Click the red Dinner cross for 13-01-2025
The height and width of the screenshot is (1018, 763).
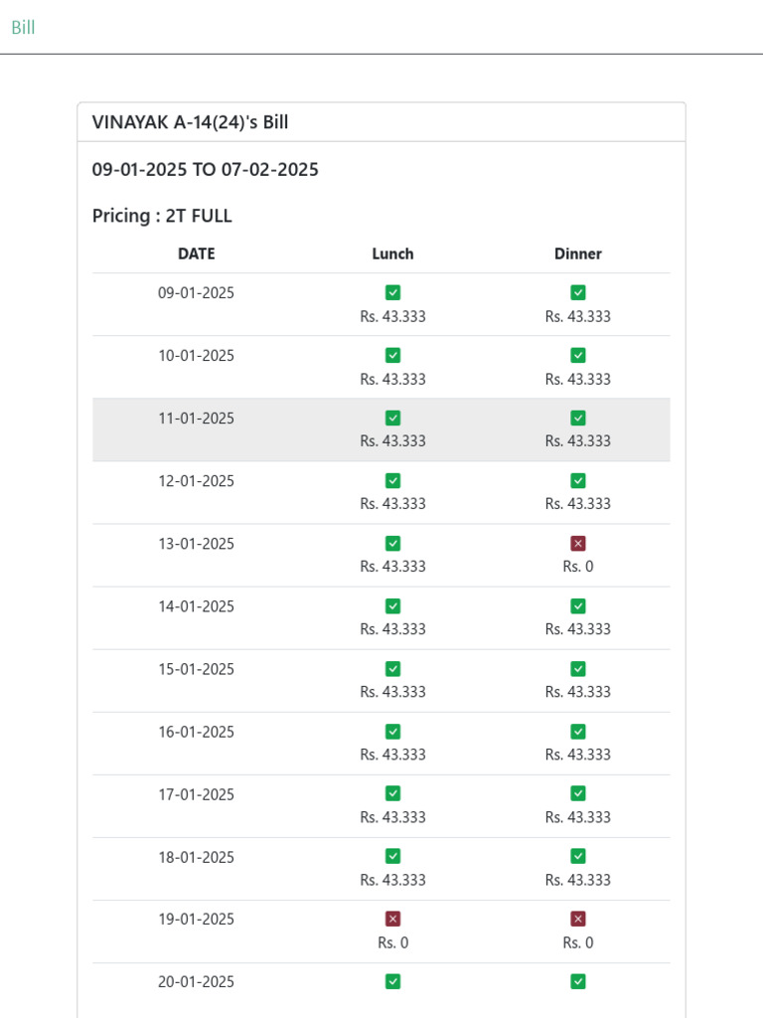(578, 544)
